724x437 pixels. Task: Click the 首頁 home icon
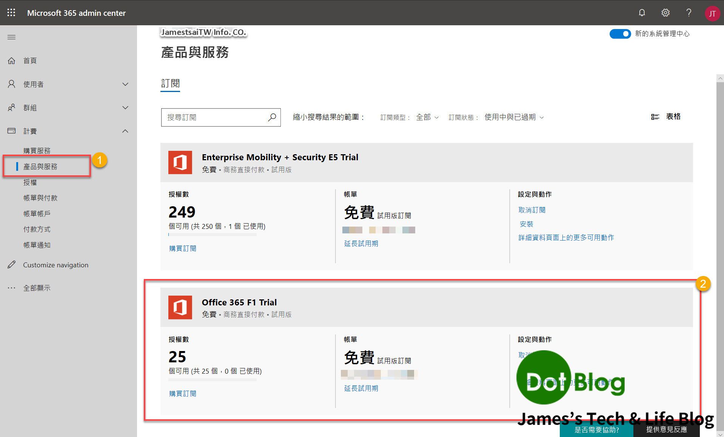coord(12,61)
